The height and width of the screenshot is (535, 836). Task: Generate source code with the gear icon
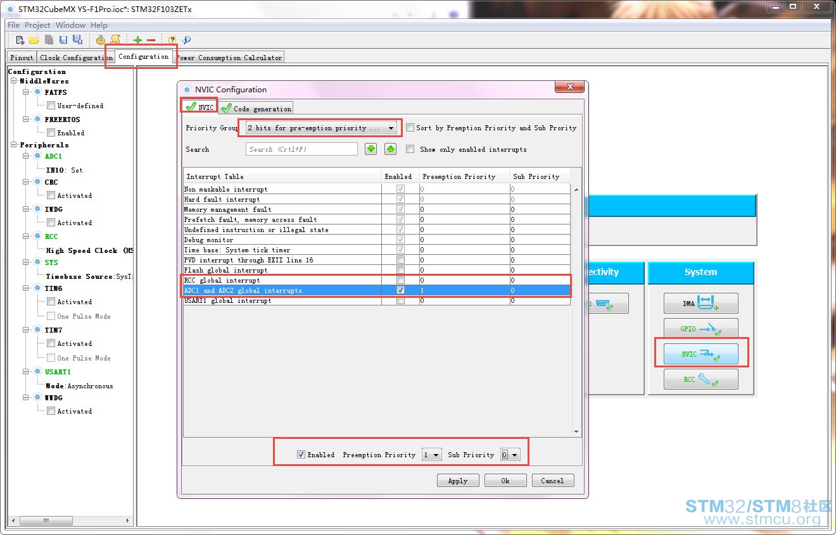coord(101,40)
